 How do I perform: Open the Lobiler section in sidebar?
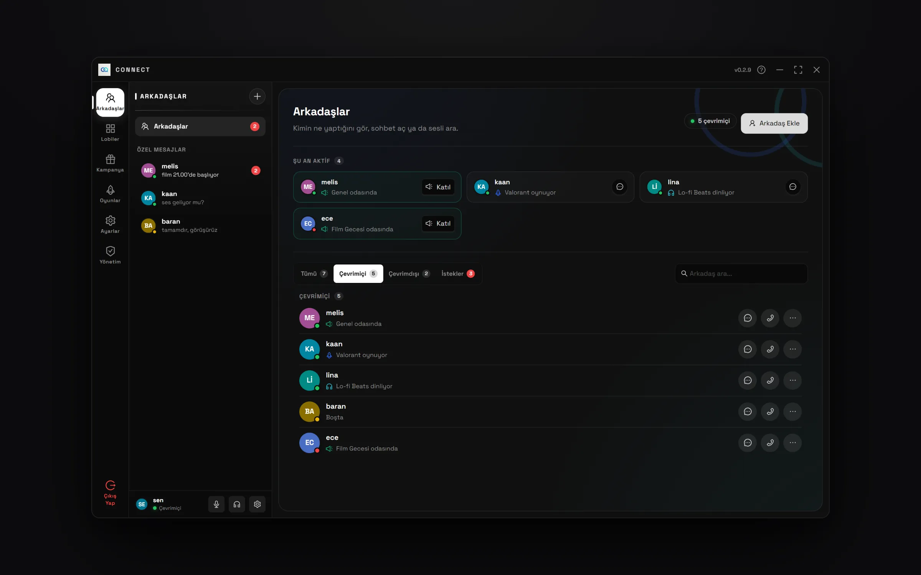(x=110, y=133)
